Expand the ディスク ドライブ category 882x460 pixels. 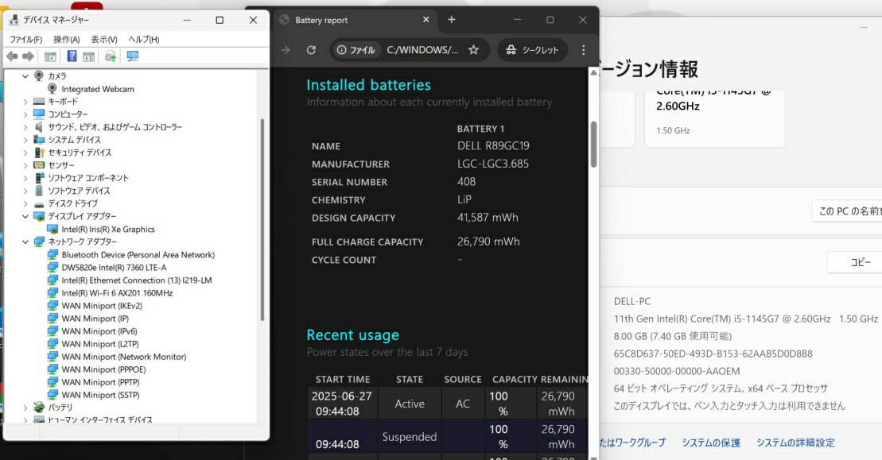point(25,203)
